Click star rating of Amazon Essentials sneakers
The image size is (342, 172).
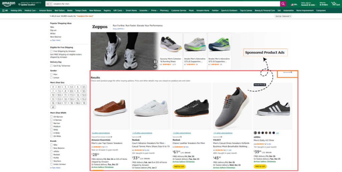click(98, 147)
